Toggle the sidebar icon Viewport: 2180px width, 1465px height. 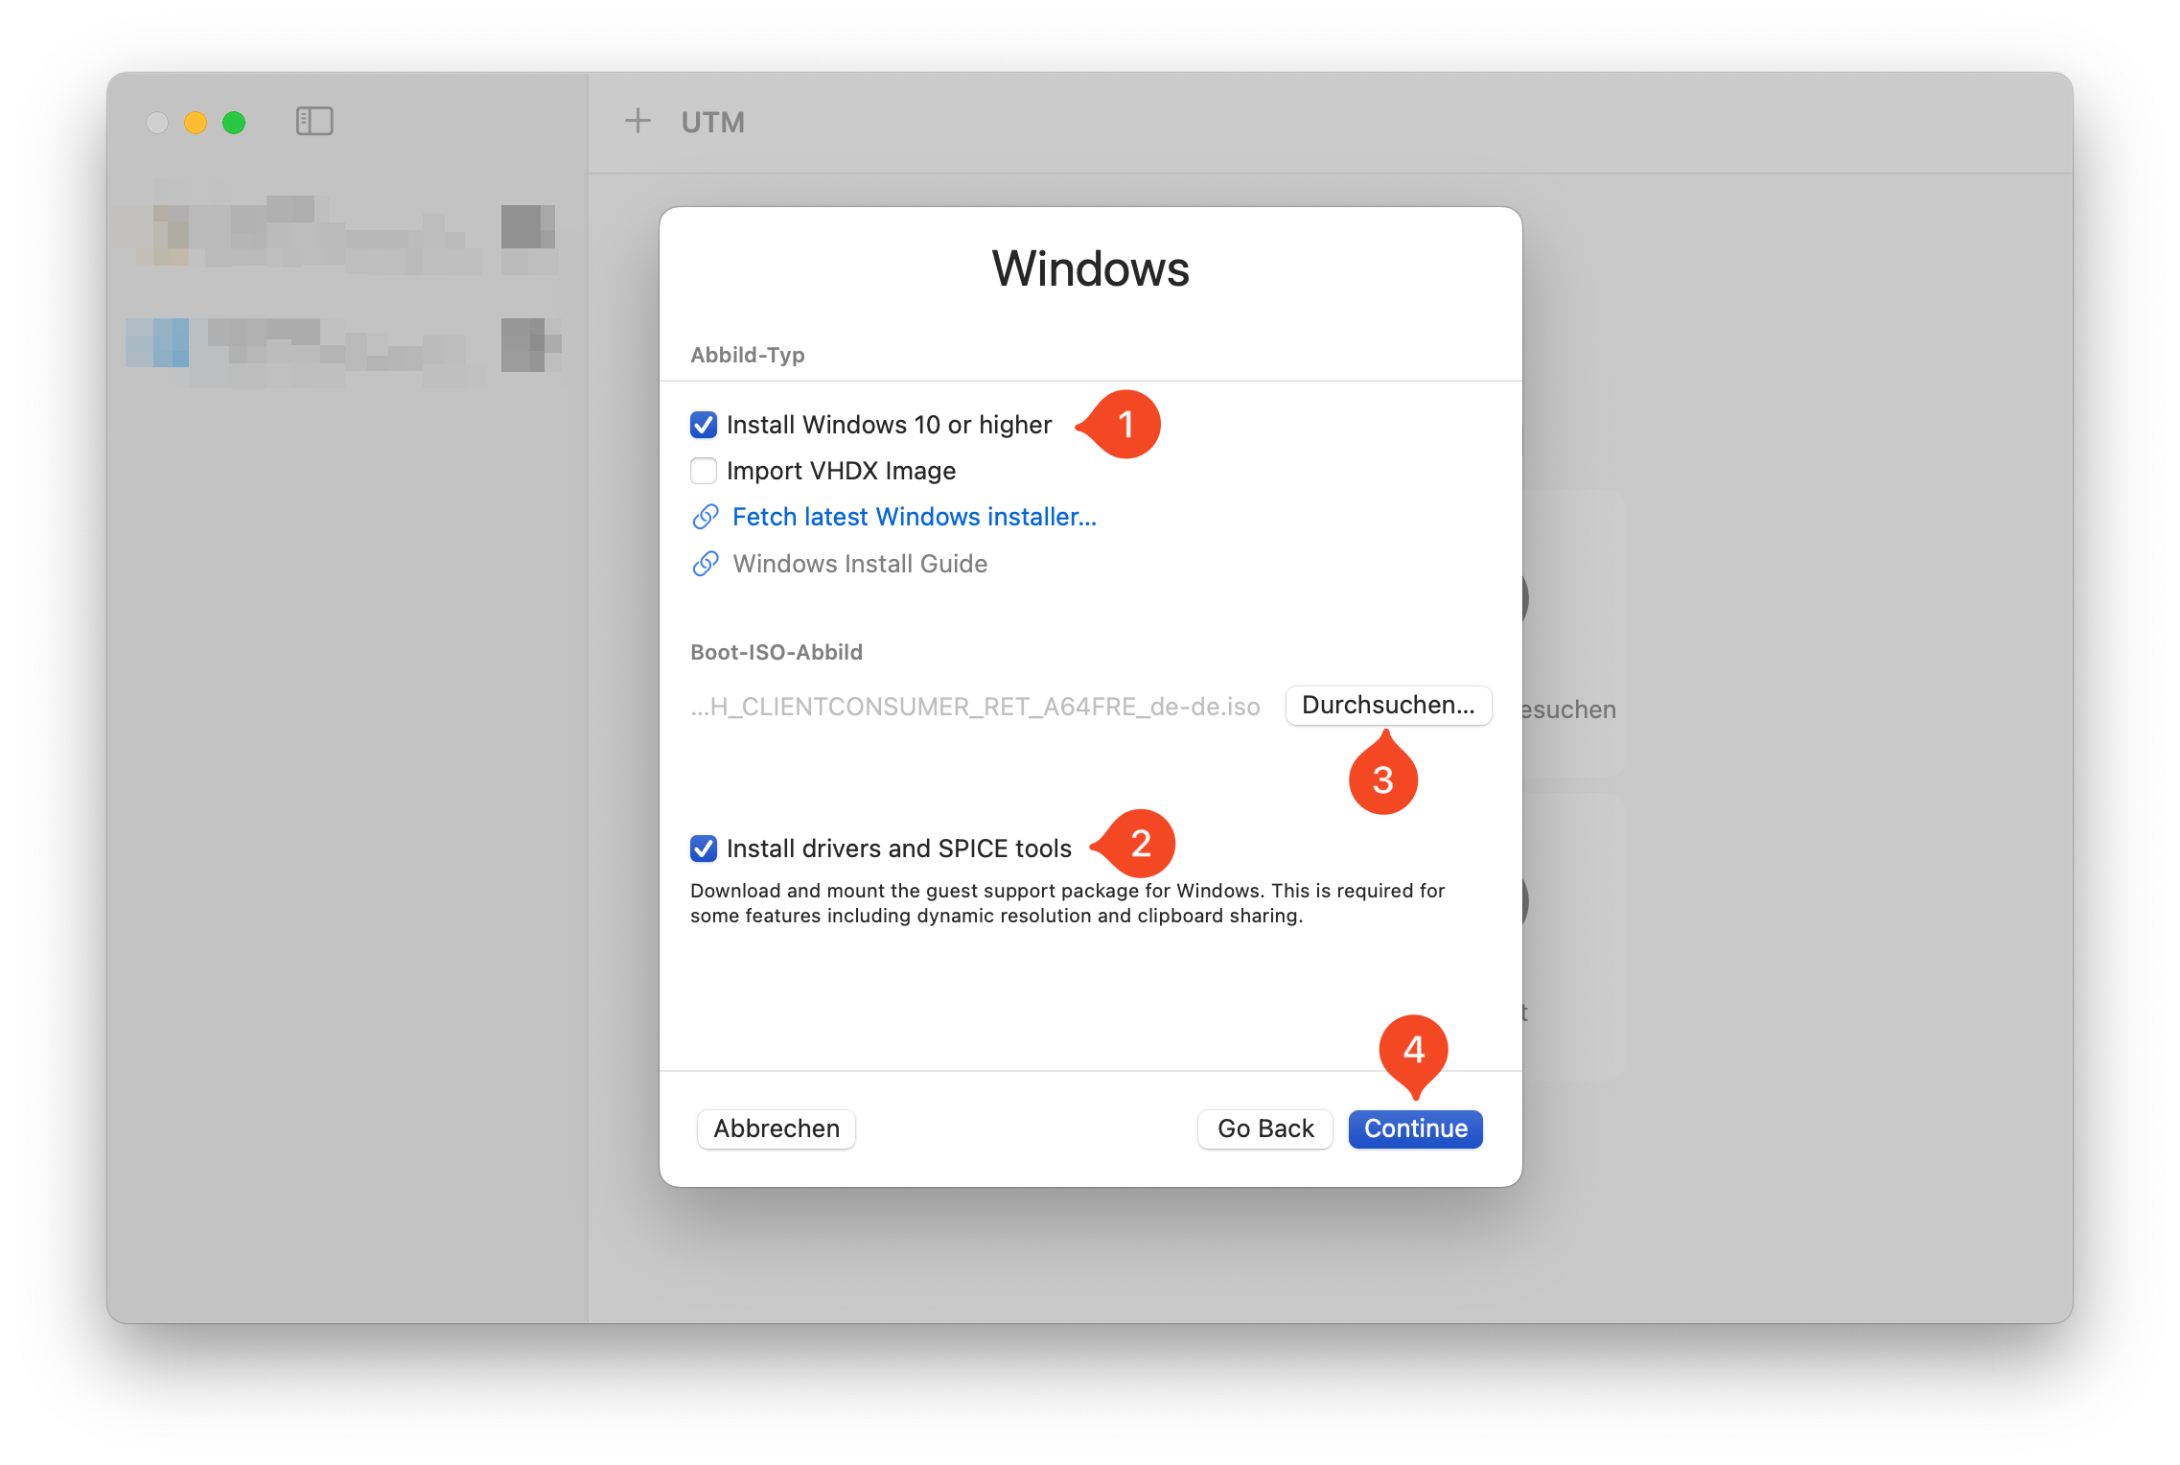tap(314, 122)
